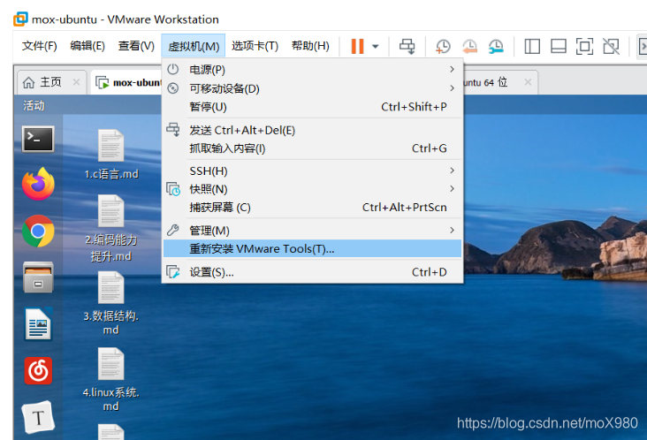
Task: Click 活动 in the Ubuntu top bar
Action: tap(34, 105)
